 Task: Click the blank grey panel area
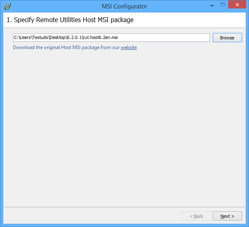(x=124, y=129)
